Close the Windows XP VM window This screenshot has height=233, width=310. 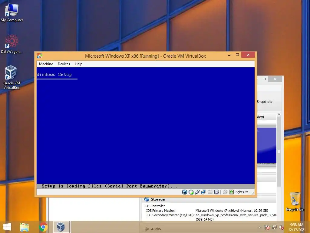(x=248, y=55)
